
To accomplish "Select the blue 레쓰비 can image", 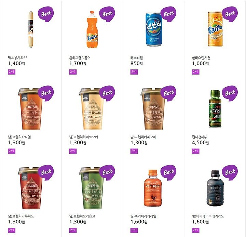I will [154, 29].
